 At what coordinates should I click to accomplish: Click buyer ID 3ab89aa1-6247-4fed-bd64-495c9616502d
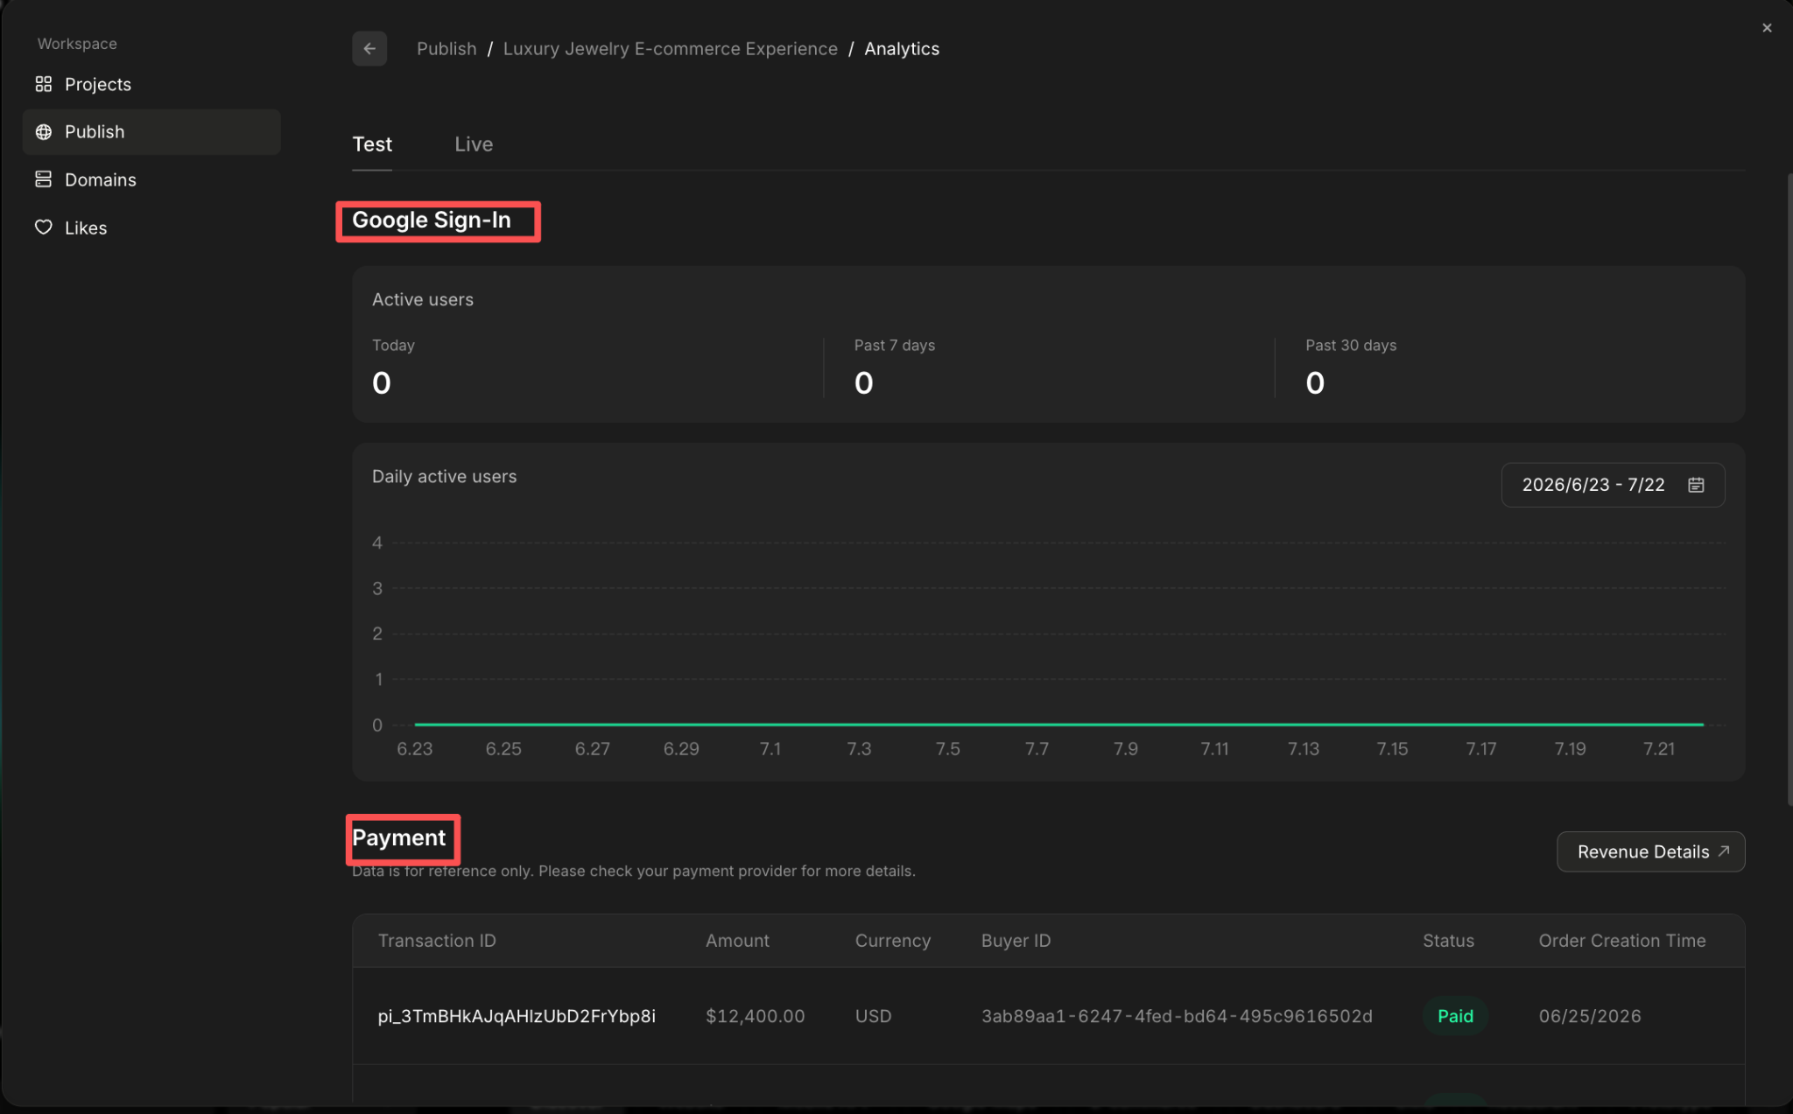coord(1177,1016)
